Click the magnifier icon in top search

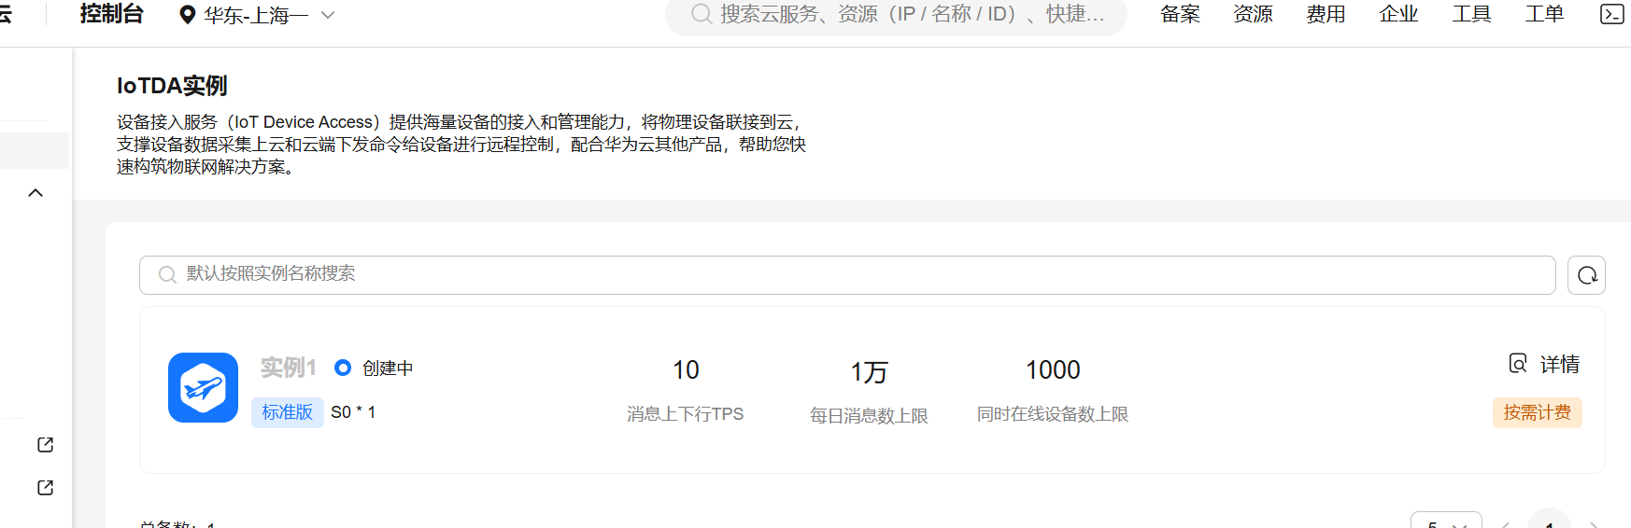701,14
